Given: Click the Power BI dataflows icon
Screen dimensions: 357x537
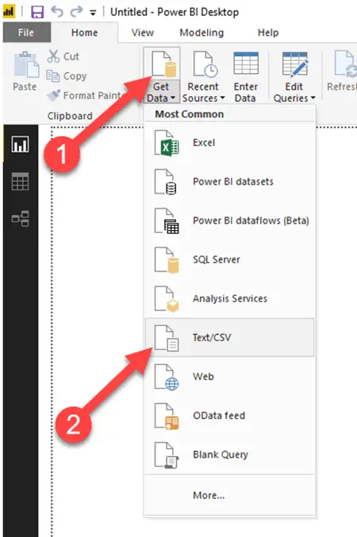Looking at the screenshot, I should point(167,221).
